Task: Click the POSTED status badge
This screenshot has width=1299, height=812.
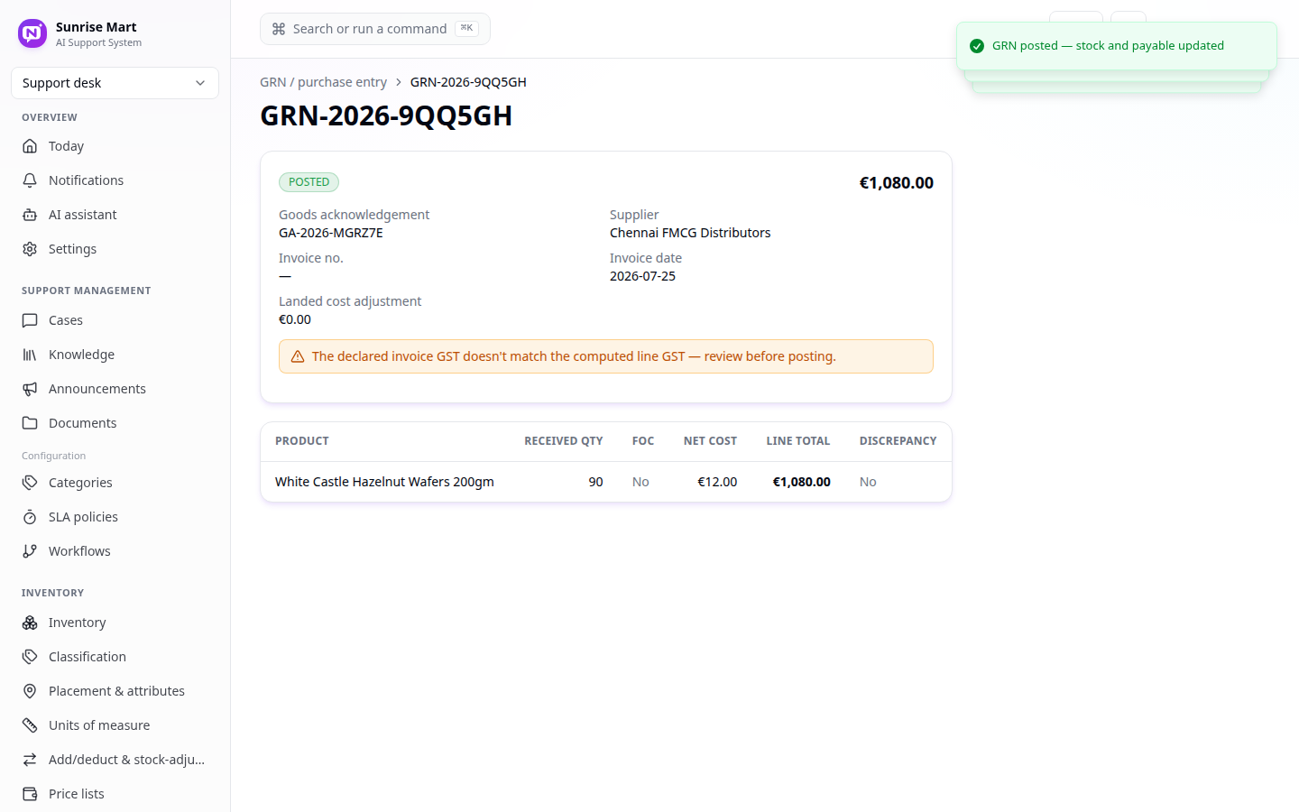Action: [309, 182]
